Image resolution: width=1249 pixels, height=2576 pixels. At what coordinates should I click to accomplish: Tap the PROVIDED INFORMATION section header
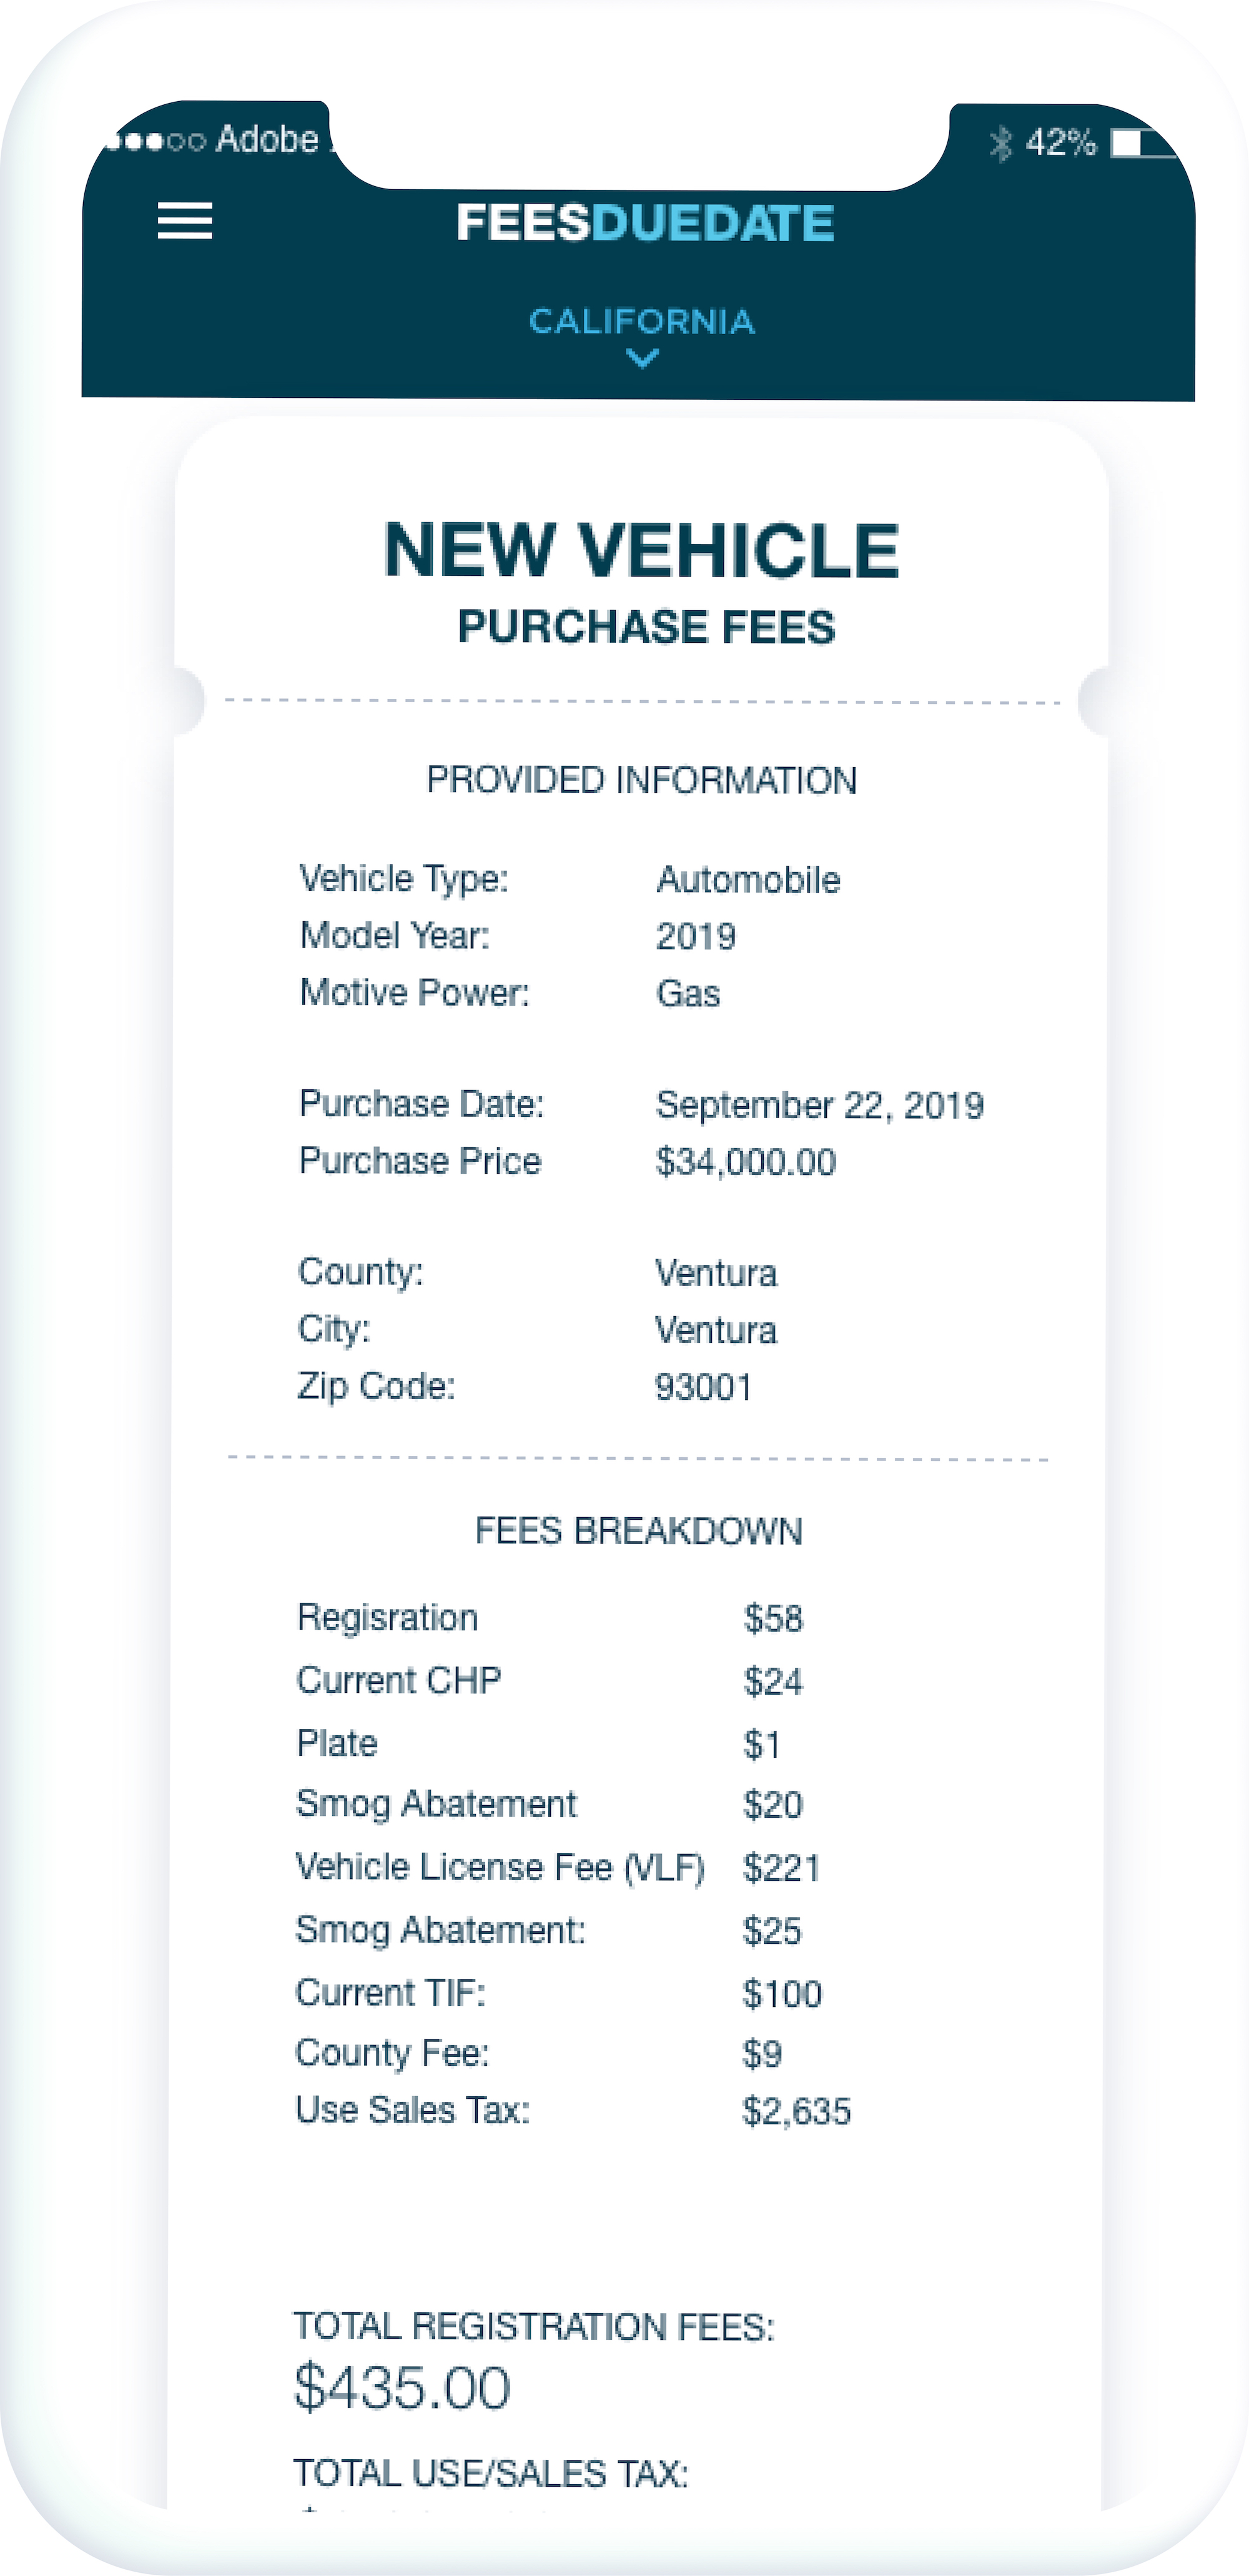pyautogui.click(x=641, y=780)
